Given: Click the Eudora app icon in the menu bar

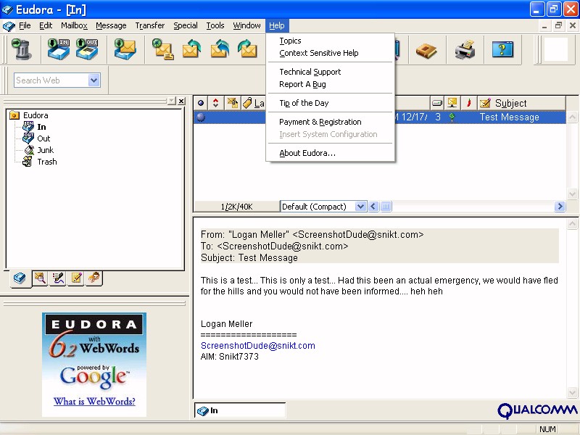Looking at the screenshot, I should [9, 26].
